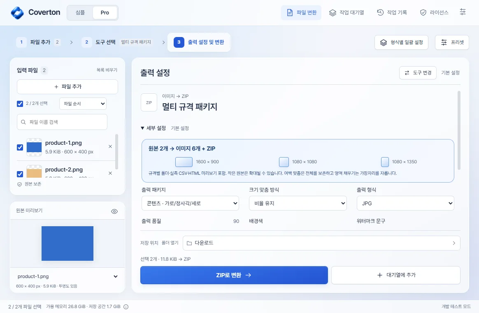
Task: Click 기본 설정 link beside 세부 설정
Action: [x=179, y=128]
